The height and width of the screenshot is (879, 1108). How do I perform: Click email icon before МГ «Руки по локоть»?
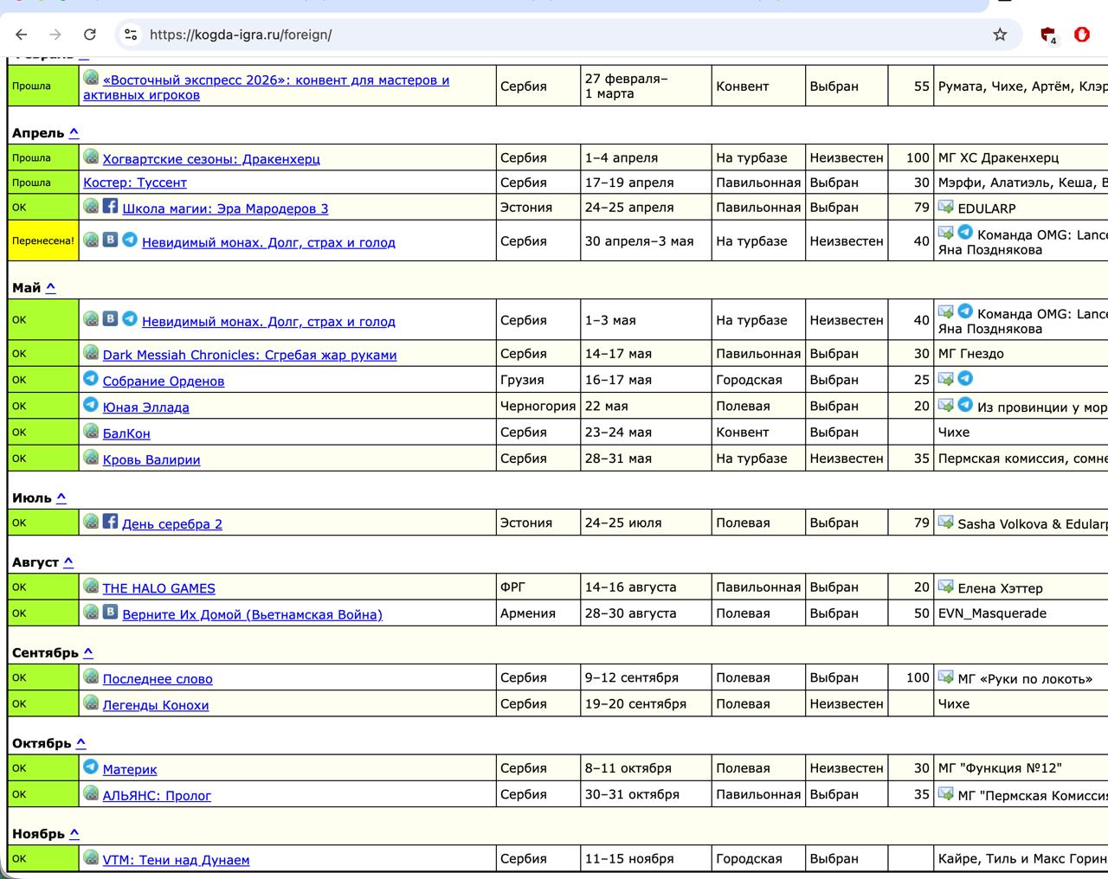945,677
